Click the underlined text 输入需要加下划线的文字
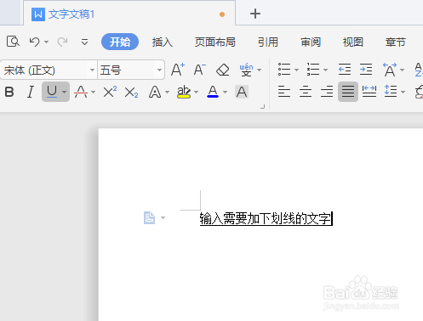 [x=266, y=219]
